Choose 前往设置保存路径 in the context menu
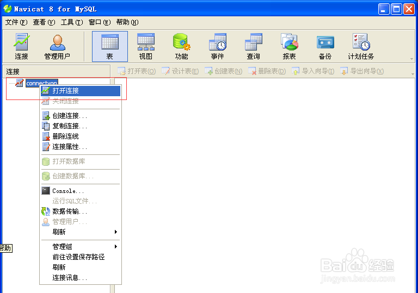418x293 pixels. [x=81, y=257]
